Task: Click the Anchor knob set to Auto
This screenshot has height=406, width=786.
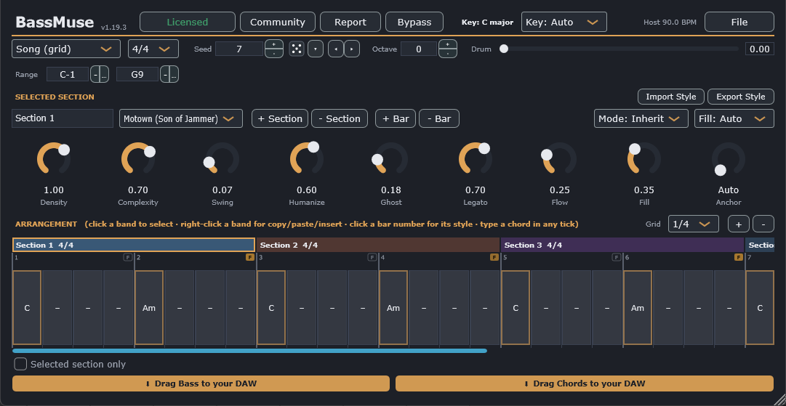Action: [729, 158]
